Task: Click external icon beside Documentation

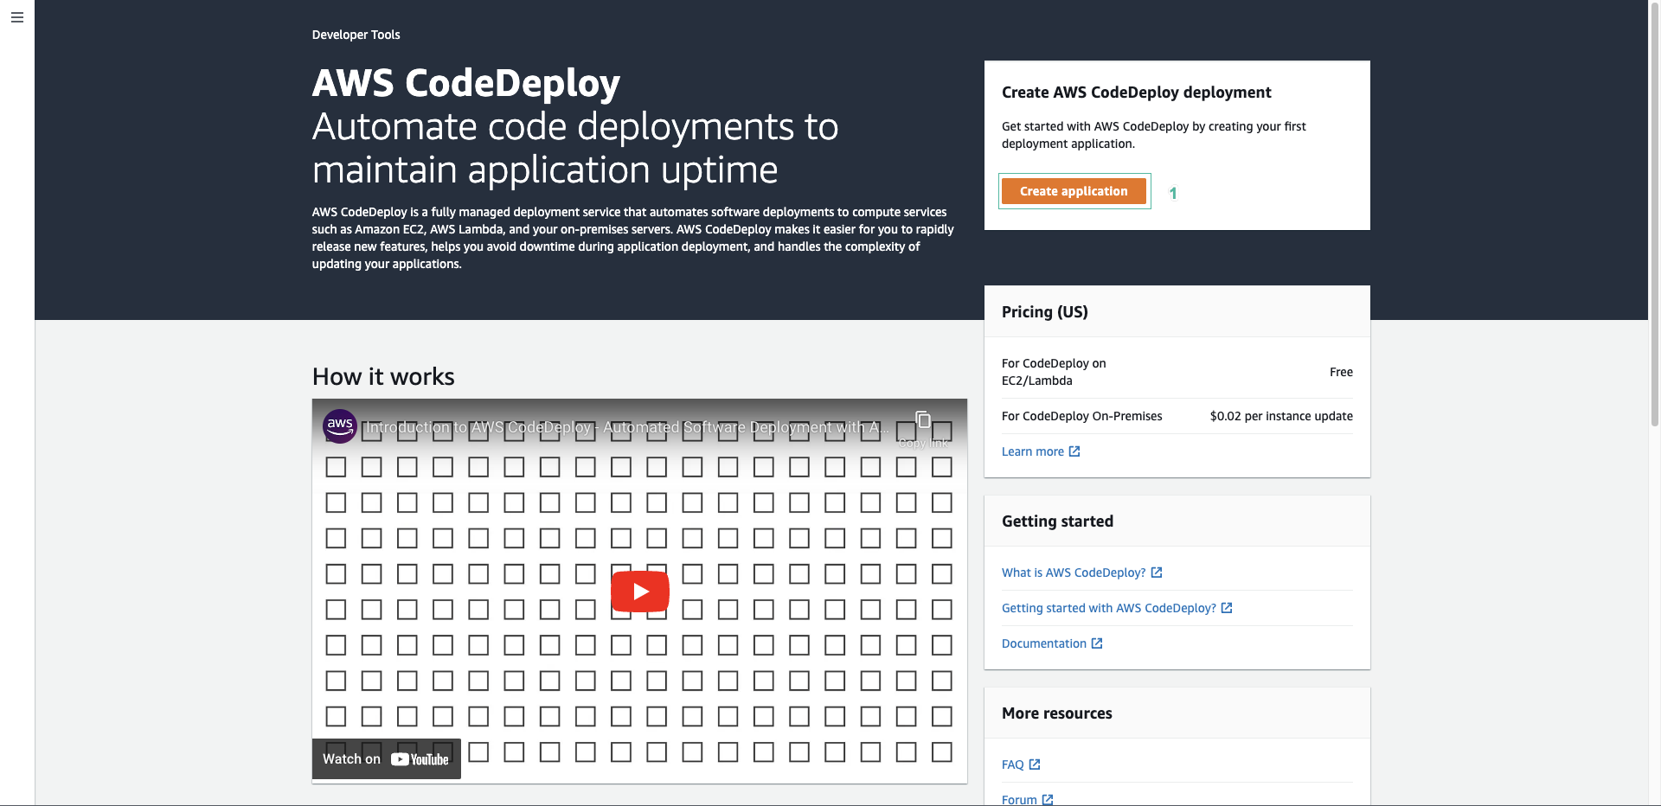Action: tap(1097, 643)
